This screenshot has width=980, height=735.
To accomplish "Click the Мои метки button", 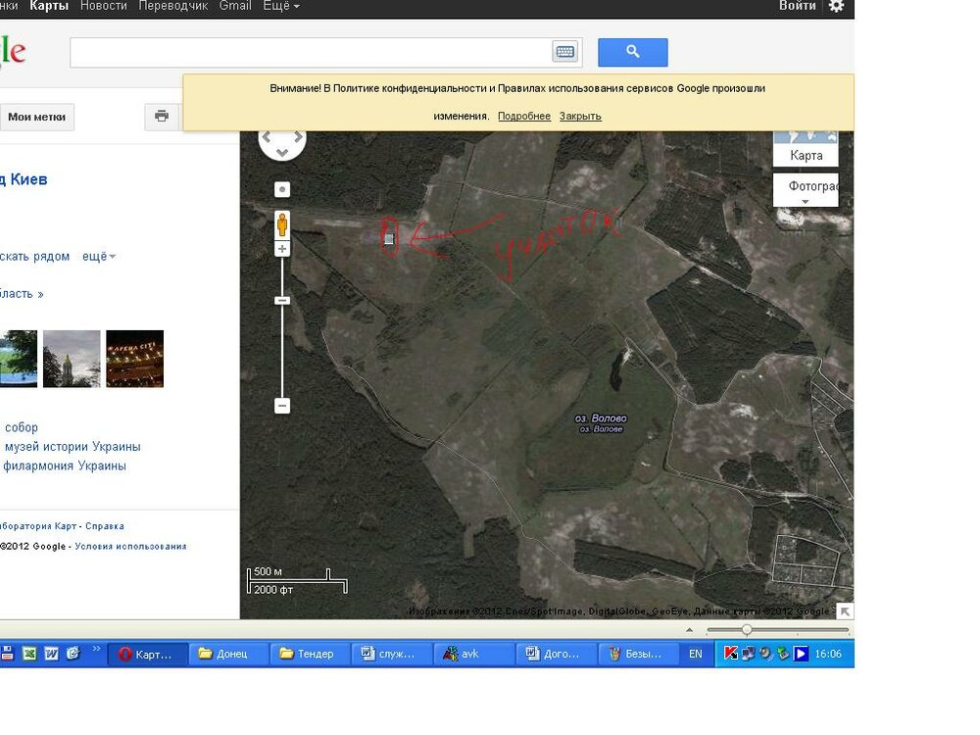I will (37, 117).
